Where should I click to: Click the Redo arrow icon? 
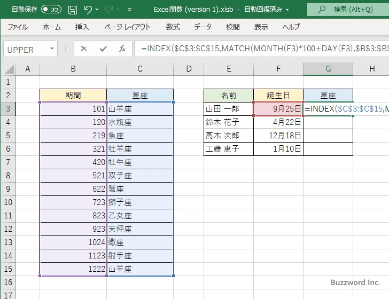pos(109,10)
